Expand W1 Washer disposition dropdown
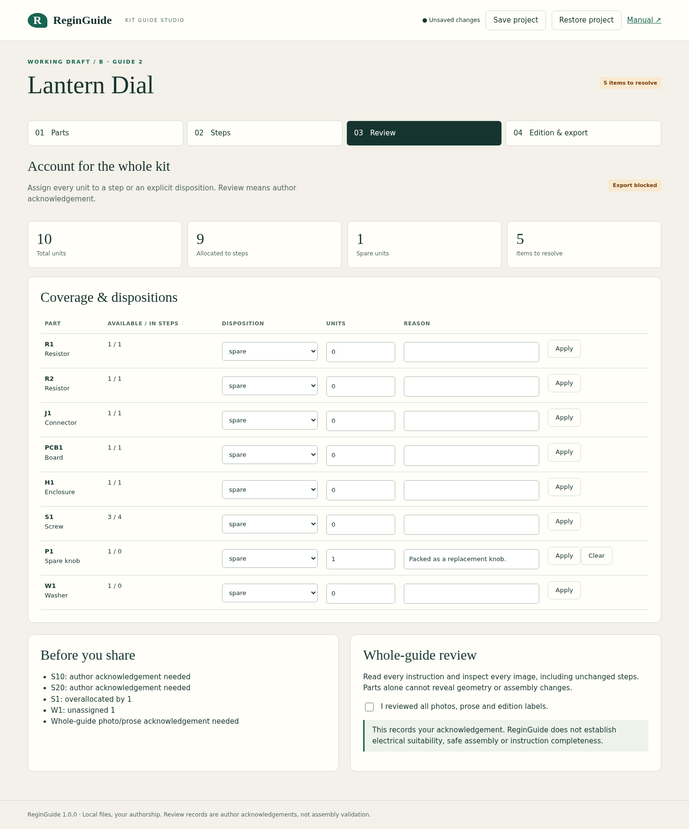This screenshot has height=829, width=689. click(270, 593)
